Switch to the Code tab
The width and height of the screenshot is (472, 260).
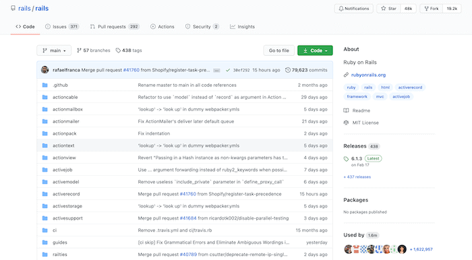[26, 26]
